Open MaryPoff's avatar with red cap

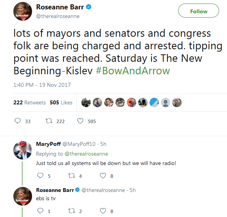(23, 150)
